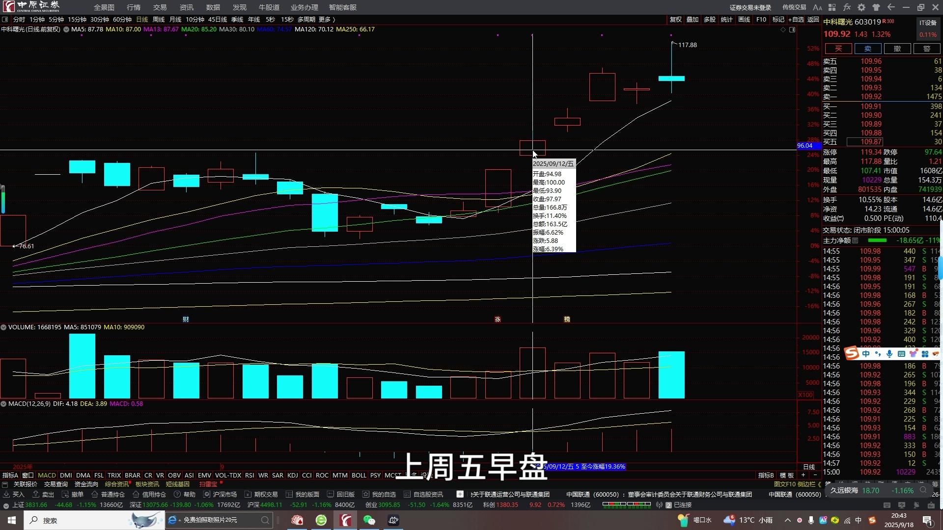Click the back arrow in the title bar
943x530 pixels.
click(890, 7)
